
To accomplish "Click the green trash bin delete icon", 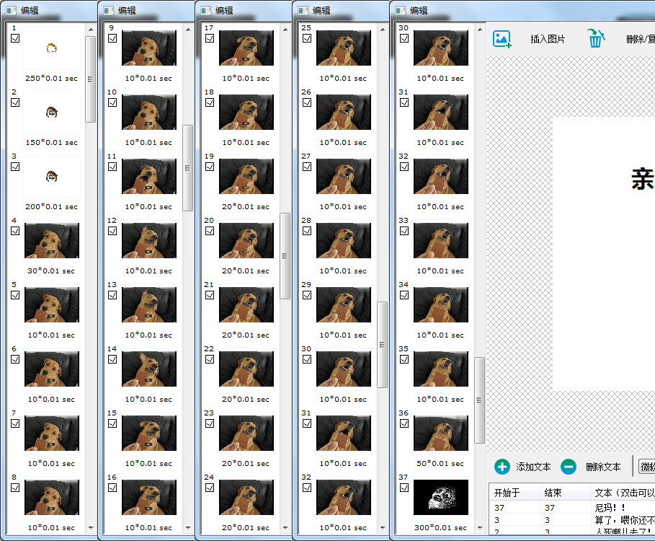I will (594, 38).
